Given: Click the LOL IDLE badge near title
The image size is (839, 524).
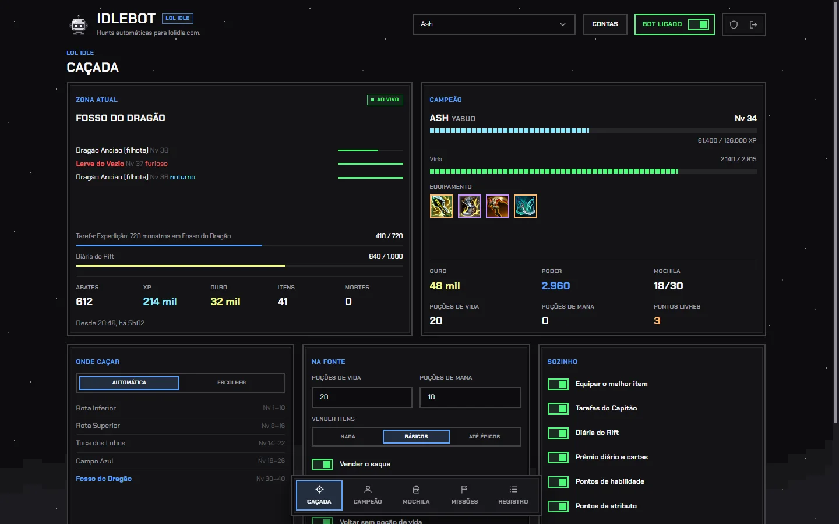Looking at the screenshot, I should [x=178, y=19].
